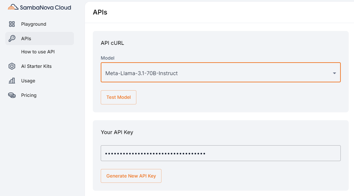Click the Usage bar chart icon

[x=12, y=81]
